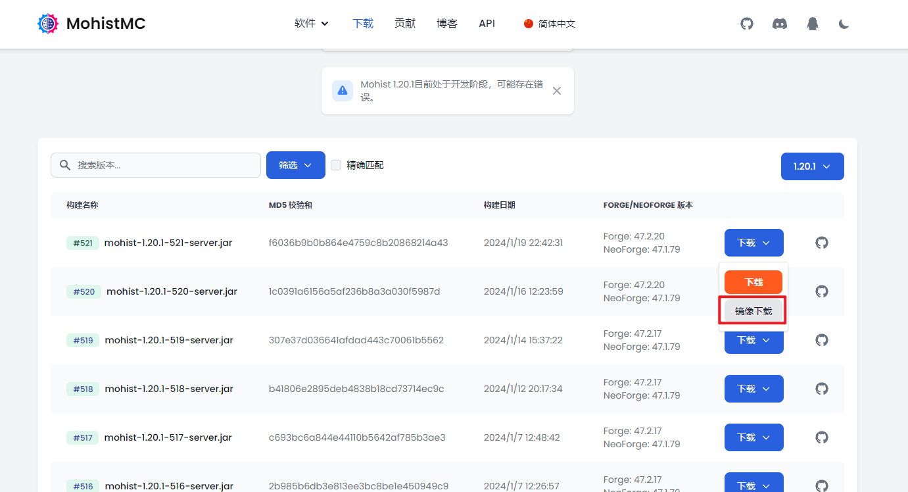Screen dimensions: 908x492
Task: Open GitHub icon for build #521
Action: [822, 243]
